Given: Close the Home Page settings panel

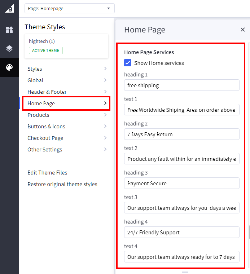Looking at the screenshot, I should (x=242, y=30).
